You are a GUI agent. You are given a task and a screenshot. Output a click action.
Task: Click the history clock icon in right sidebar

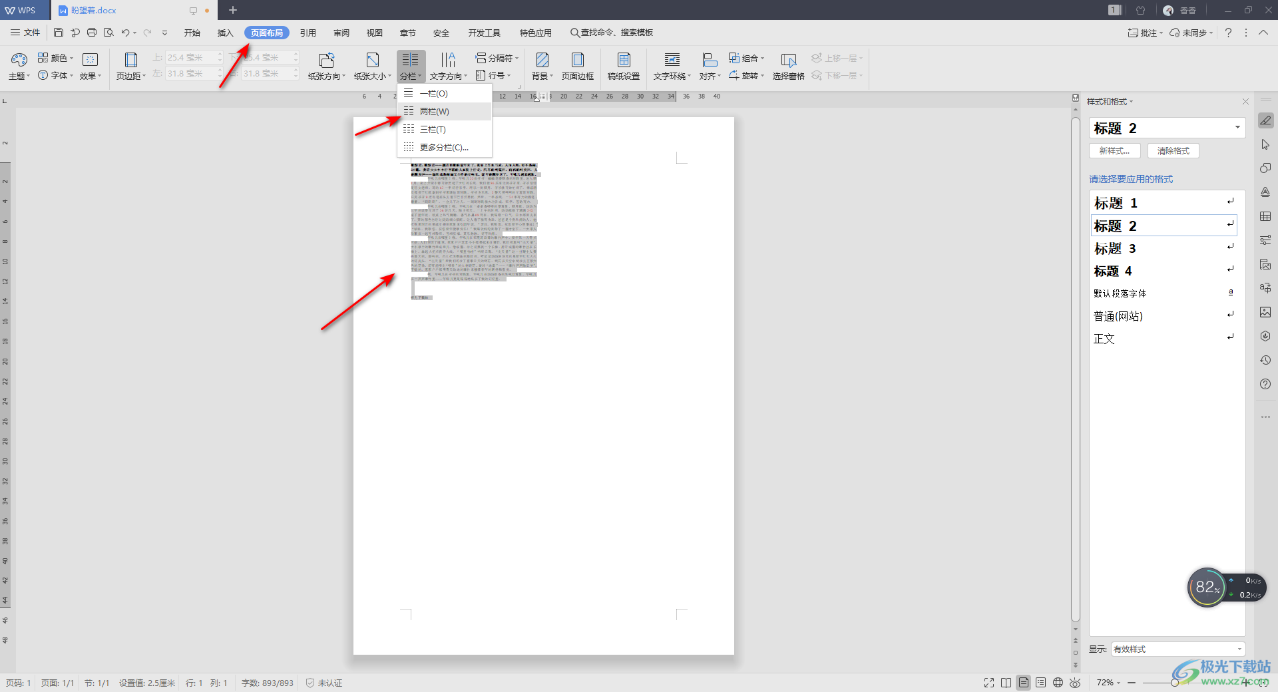pos(1265,360)
